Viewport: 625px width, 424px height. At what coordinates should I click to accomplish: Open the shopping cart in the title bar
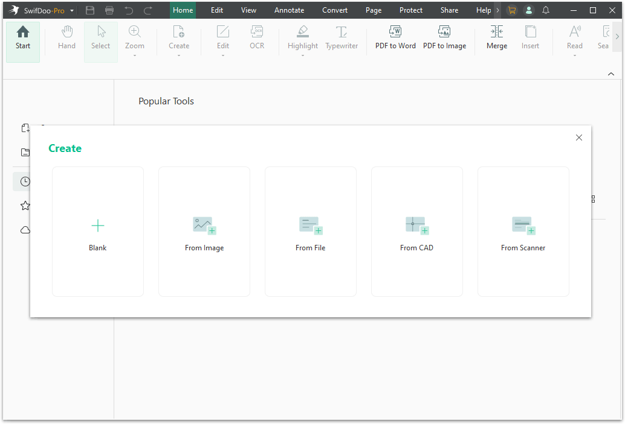(512, 10)
